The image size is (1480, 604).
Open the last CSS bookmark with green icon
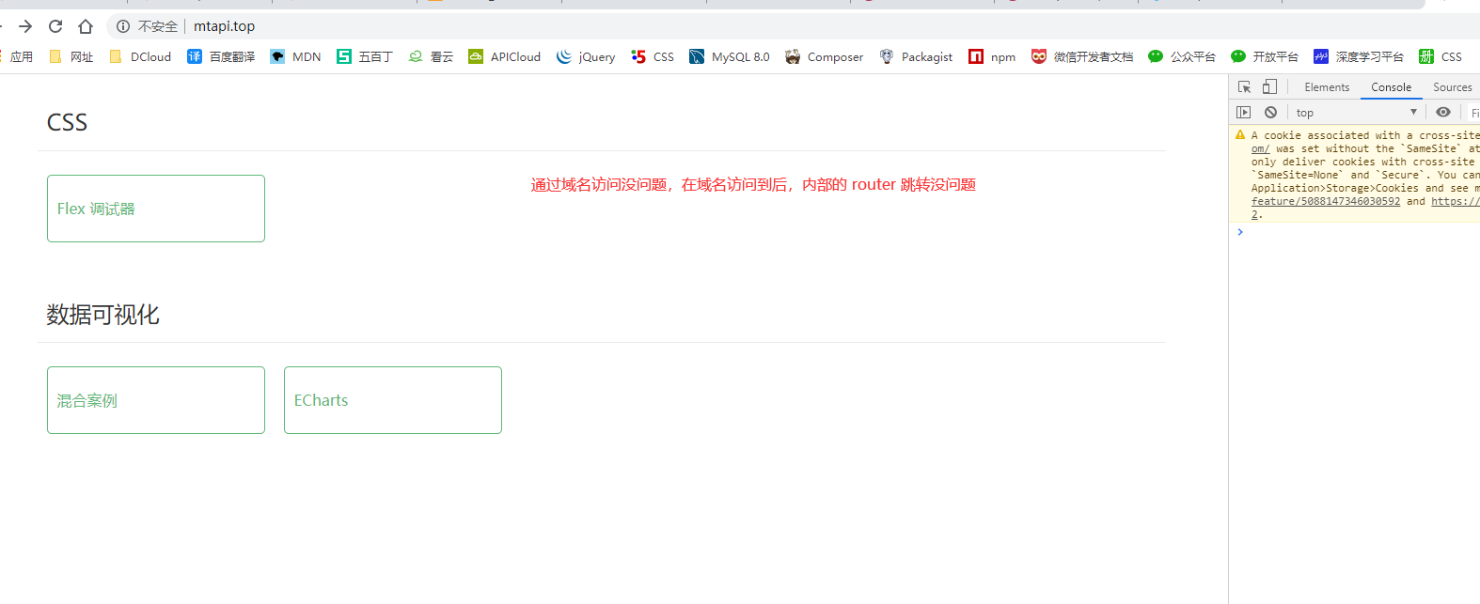coord(1441,56)
